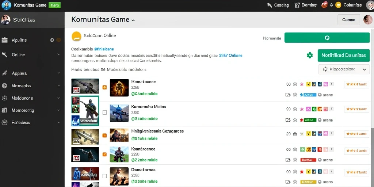The image size is (374, 187).
Task: Click the Dnanalornas title
Action: [143, 170]
